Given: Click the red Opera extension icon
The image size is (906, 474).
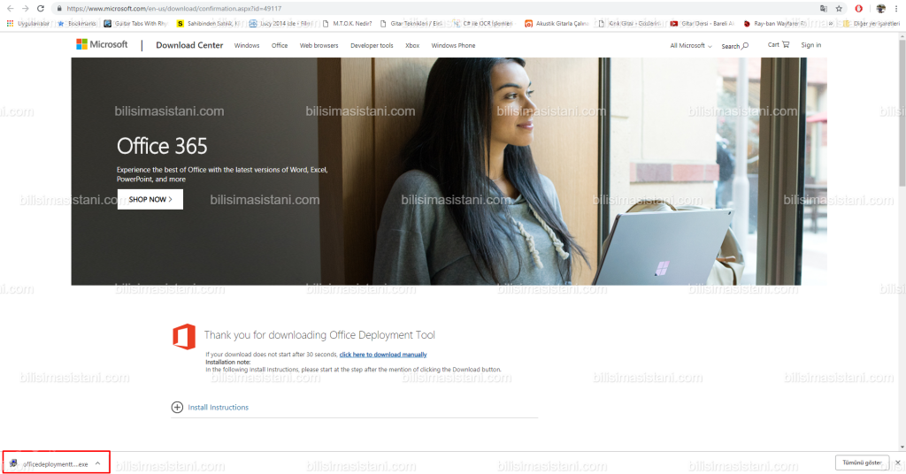Looking at the screenshot, I should pos(858,9).
